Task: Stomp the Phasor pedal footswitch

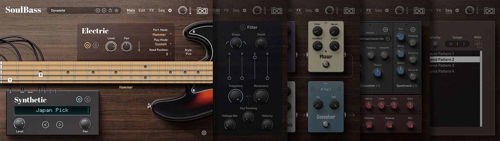Action: [326, 64]
